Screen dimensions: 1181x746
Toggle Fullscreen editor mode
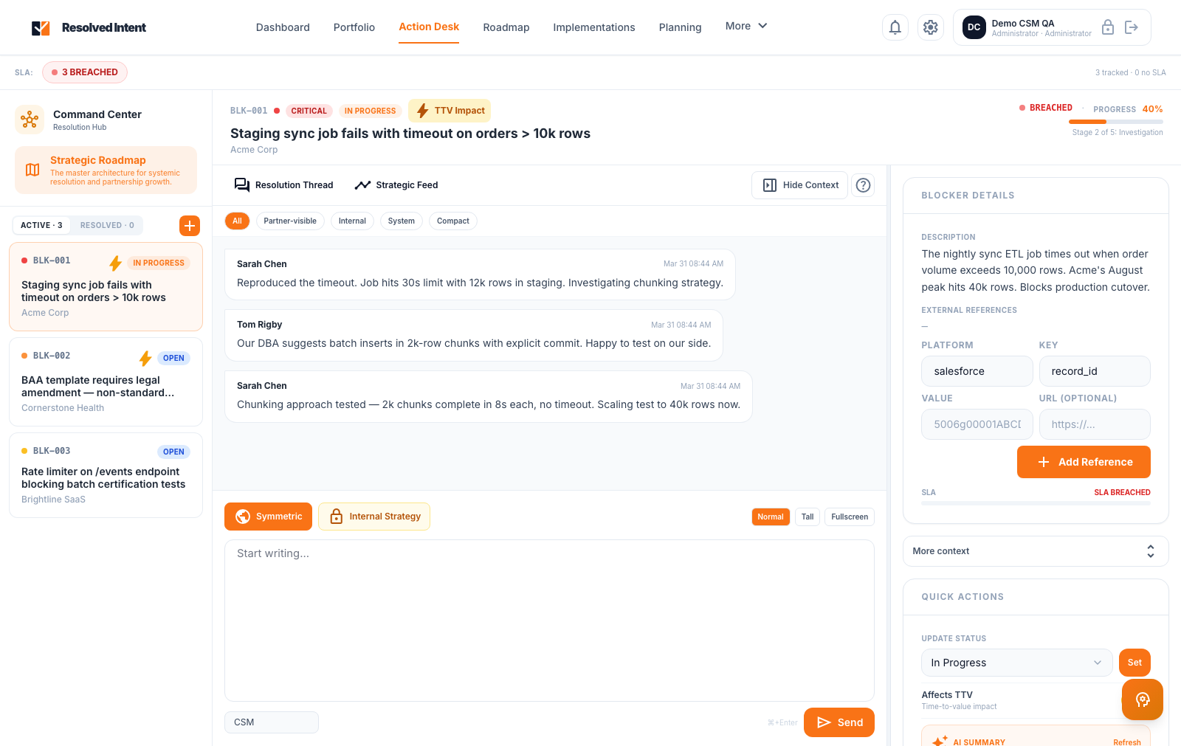click(849, 517)
